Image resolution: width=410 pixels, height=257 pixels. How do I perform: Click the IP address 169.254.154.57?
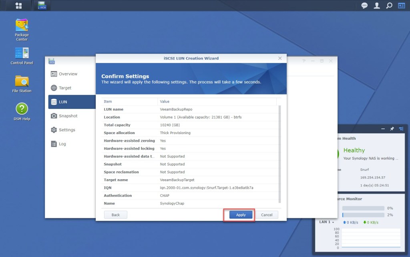coord(373,178)
